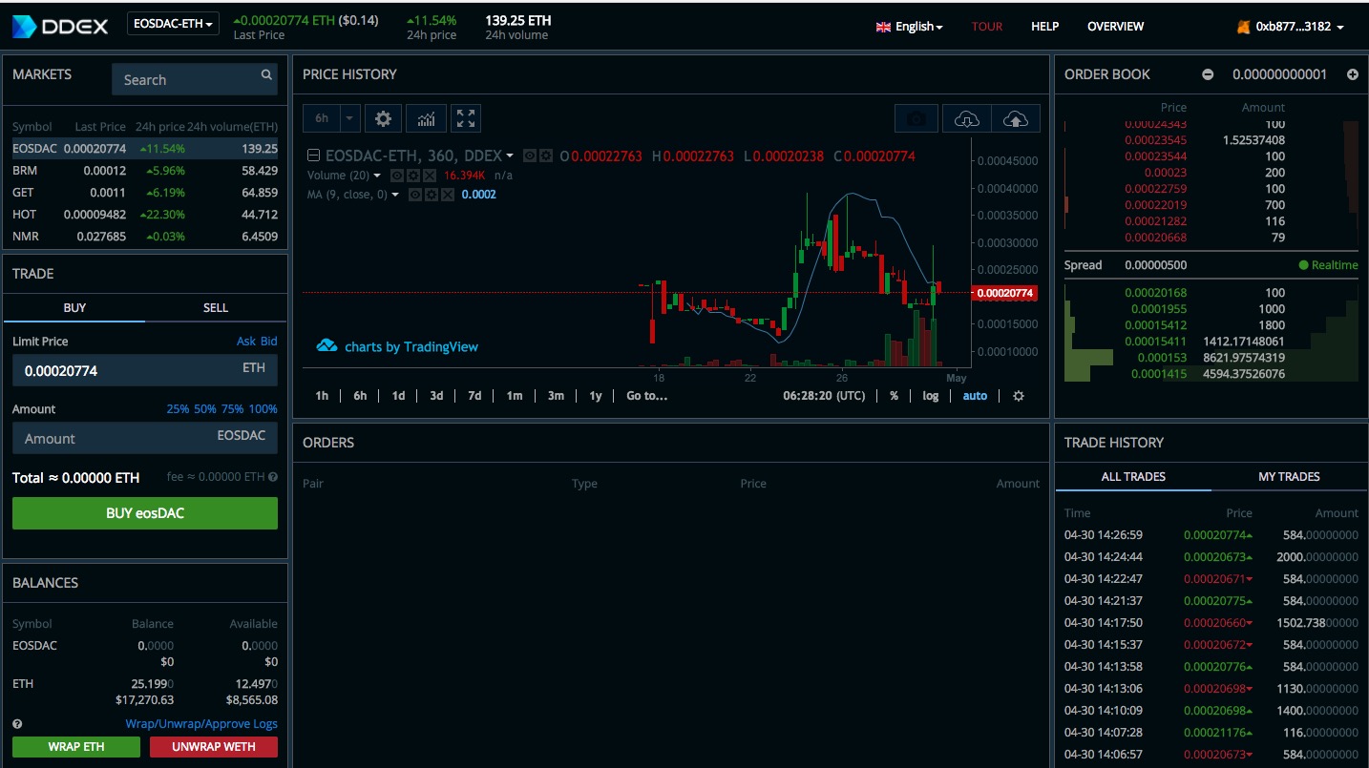Hide the EOSDAC-ETH series with eye icon
Viewport: 1369px width, 768px height.
tap(531, 156)
